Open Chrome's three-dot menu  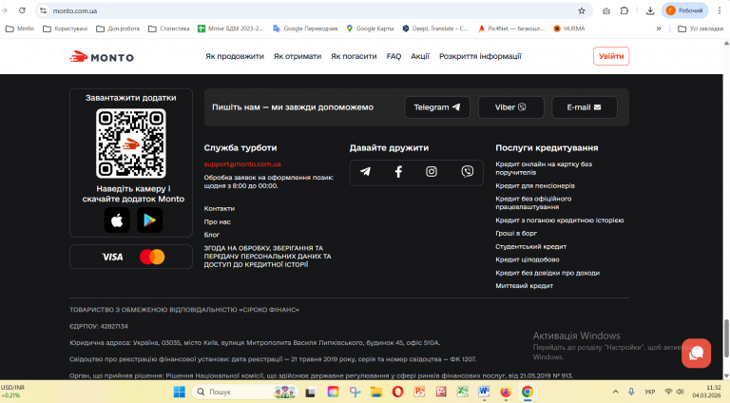click(720, 10)
